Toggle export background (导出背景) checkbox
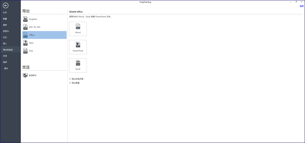The height and width of the screenshot is (143, 305). click(x=70, y=83)
